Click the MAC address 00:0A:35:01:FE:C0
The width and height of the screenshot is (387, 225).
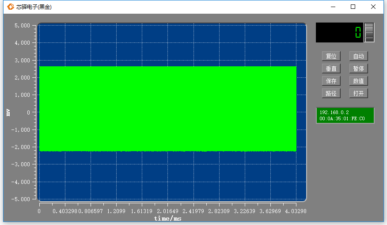coord(342,118)
